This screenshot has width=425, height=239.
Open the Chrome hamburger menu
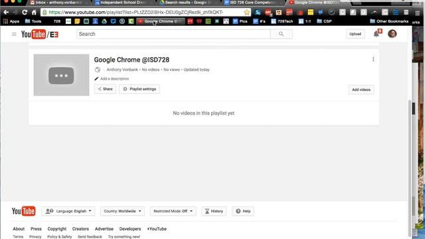point(406,12)
